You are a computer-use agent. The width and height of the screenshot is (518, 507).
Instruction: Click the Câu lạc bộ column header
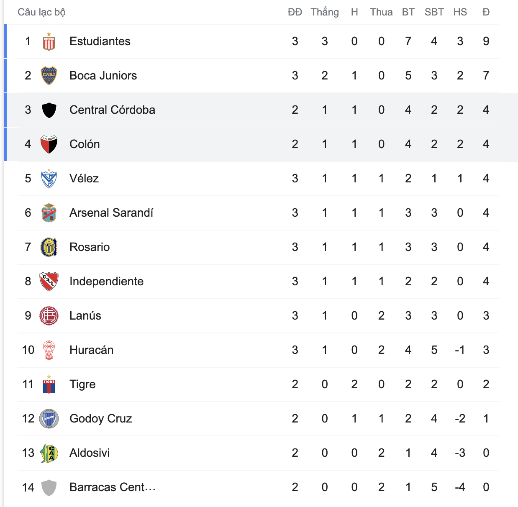pyautogui.click(x=41, y=12)
